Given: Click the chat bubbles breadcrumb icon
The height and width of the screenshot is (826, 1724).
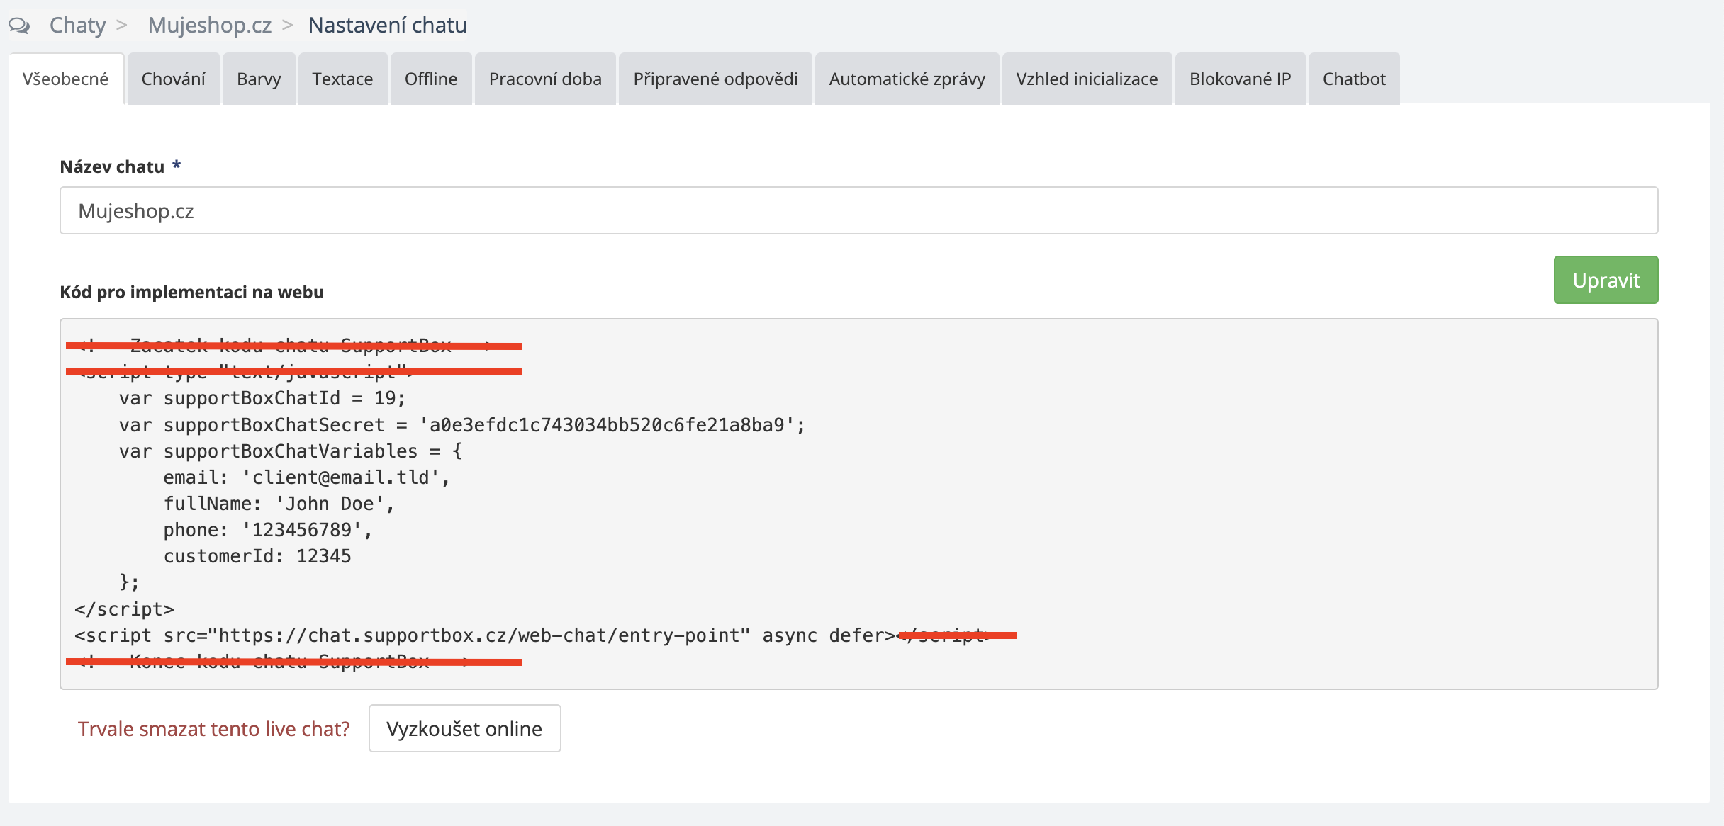Looking at the screenshot, I should [x=19, y=26].
